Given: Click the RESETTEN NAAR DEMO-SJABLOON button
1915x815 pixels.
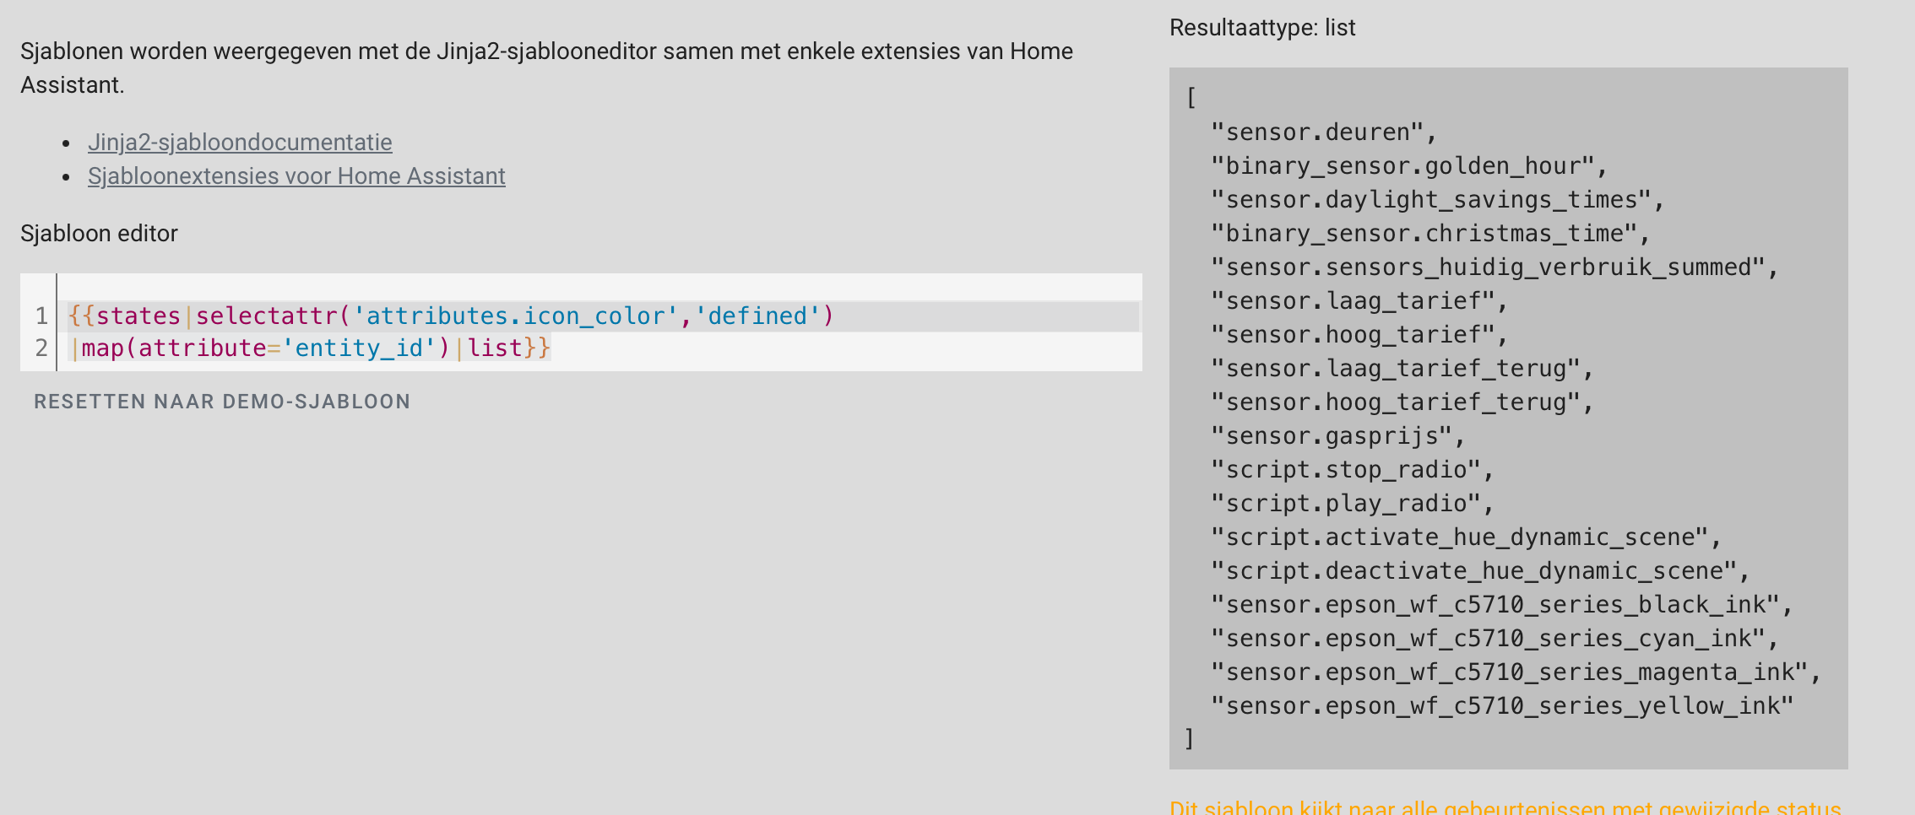Looking at the screenshot, I should click(222, 402).
